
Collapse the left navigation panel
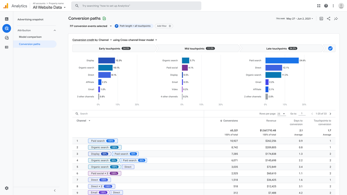[x=54, y=190]
